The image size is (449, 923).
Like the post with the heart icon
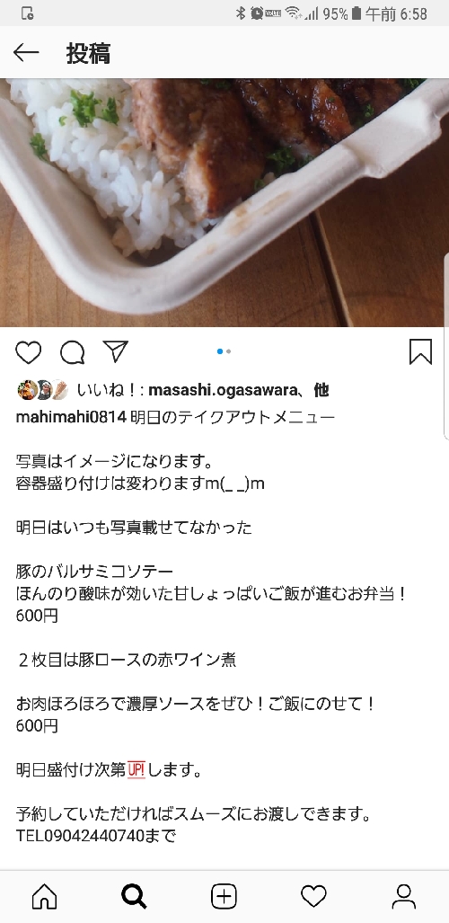pyautogui.click(x=28, y=352)
